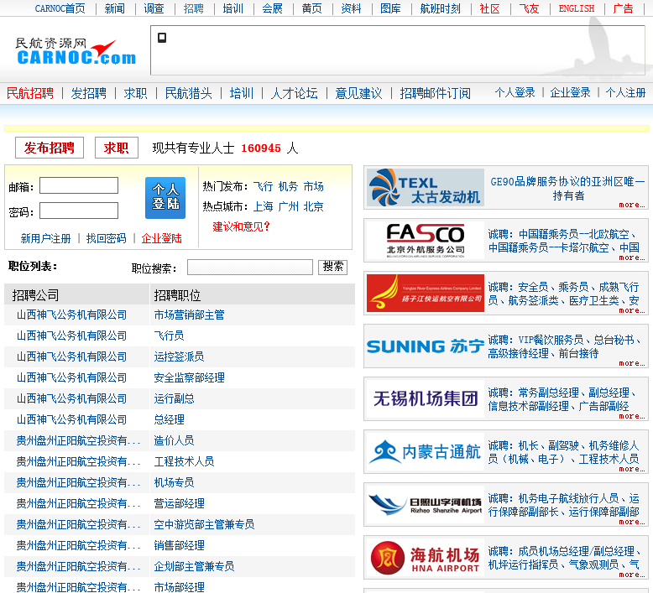
Task: Click the CARNOC.com site logo
Action: pyautogui.click(x=76, y=52)
